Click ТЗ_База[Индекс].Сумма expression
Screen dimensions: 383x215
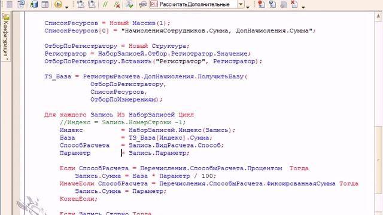click(169, 138)
